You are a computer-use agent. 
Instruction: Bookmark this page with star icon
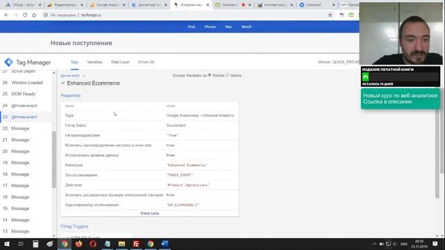[x=330, y=15]
